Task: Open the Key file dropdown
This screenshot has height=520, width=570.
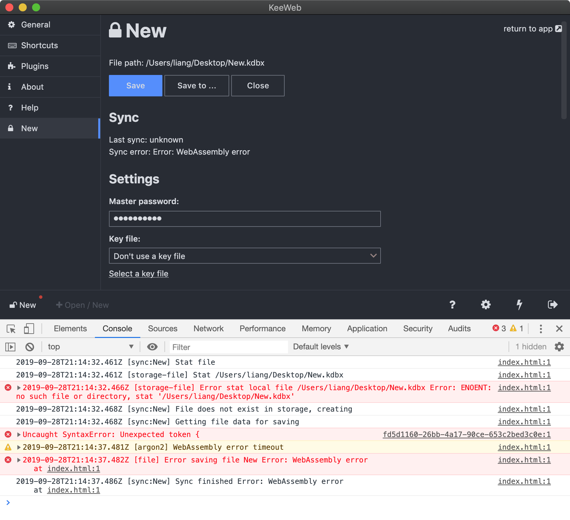Action: (x=245, y=256)
